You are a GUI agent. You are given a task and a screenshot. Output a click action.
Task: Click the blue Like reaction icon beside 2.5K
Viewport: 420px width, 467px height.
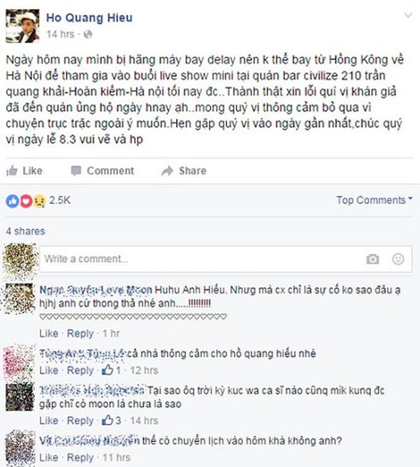(x=12, y=201)
